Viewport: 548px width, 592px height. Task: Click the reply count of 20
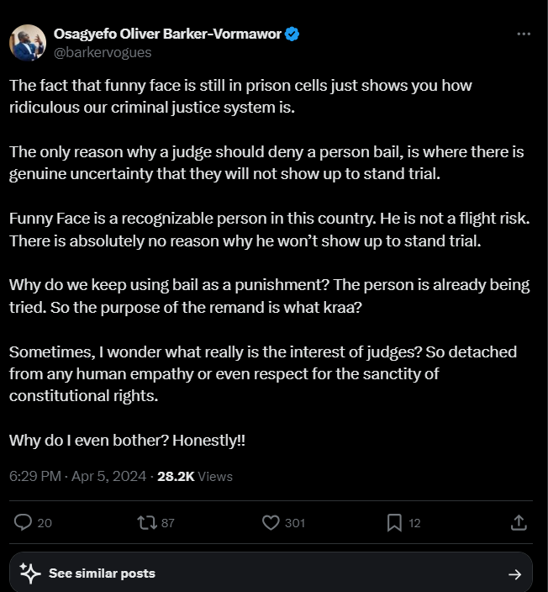(x=45, y=523)
